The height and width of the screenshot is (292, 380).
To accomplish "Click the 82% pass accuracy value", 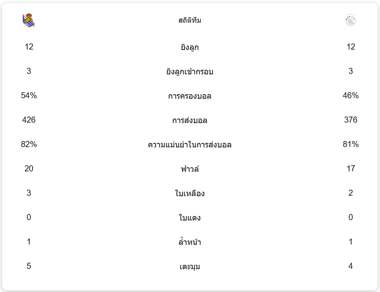I will [x=29, y=144].
